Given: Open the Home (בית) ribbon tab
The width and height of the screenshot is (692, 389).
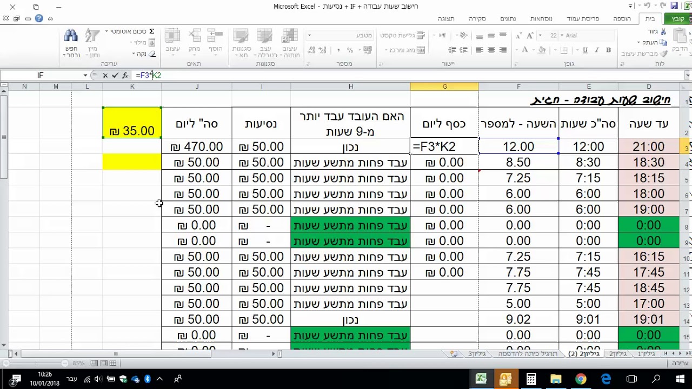Looking at the screenshot, I should [x=650, y=18].
